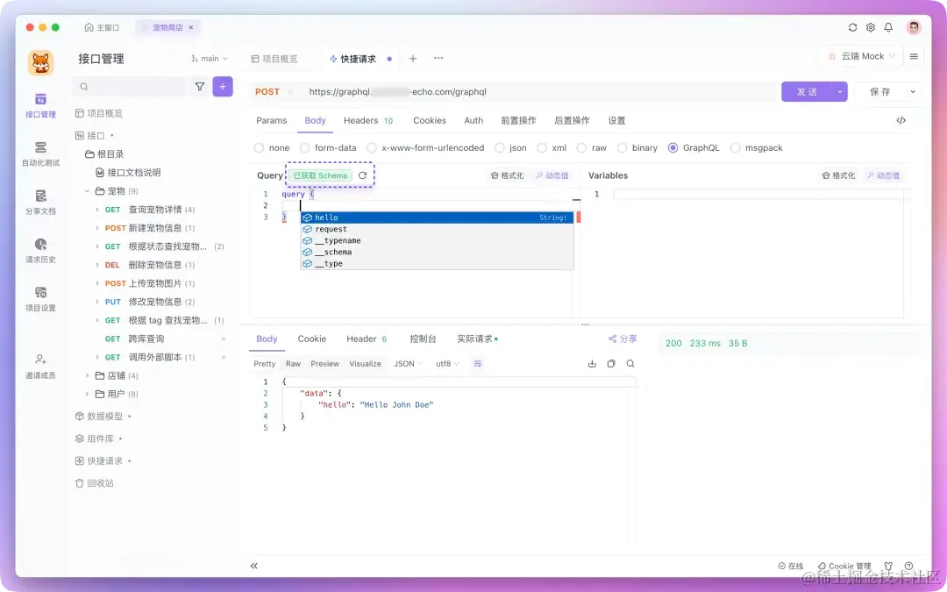Open the 前置操作 tab

pyautogui.click(x=518, y=120)
